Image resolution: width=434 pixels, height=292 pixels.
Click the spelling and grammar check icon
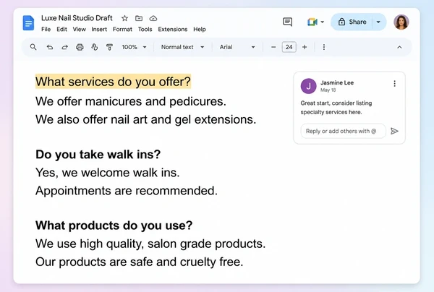tap(95, 47)
